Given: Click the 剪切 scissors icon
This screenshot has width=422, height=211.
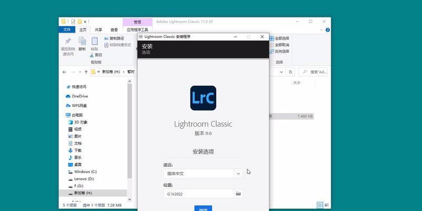Looking at the screenshot, I should [x=92, y=55].
